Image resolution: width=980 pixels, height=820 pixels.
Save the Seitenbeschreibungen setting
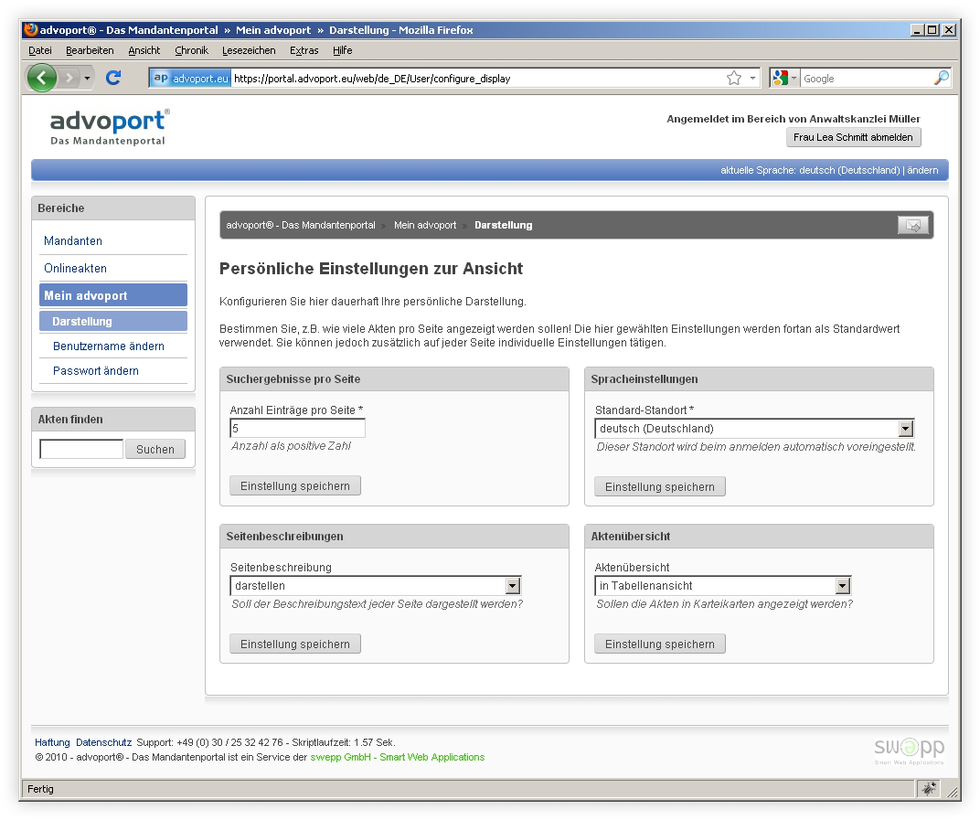pos(295,644)
